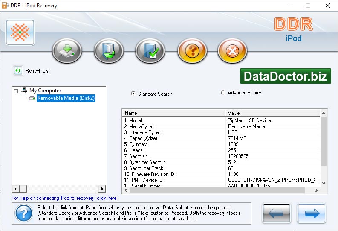The height and width of the screenshot is (231, 338).
Task: Click the drive download toolbar icon
Action: click(67, 51)
